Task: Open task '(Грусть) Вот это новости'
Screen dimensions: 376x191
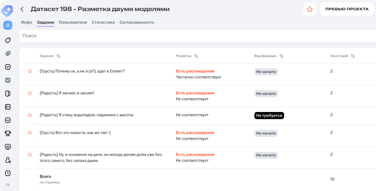Action: click(75, 133)
